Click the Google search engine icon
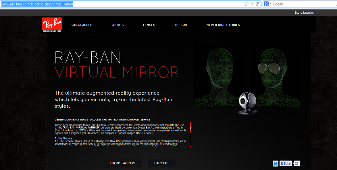The width and height of the screenshot is (337, 170). click(x=266, y=4)
